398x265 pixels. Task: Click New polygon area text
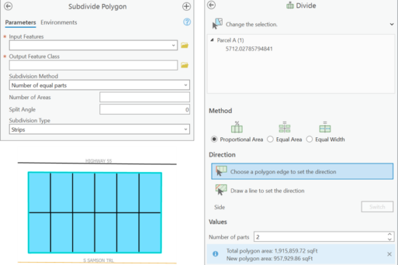269,258
